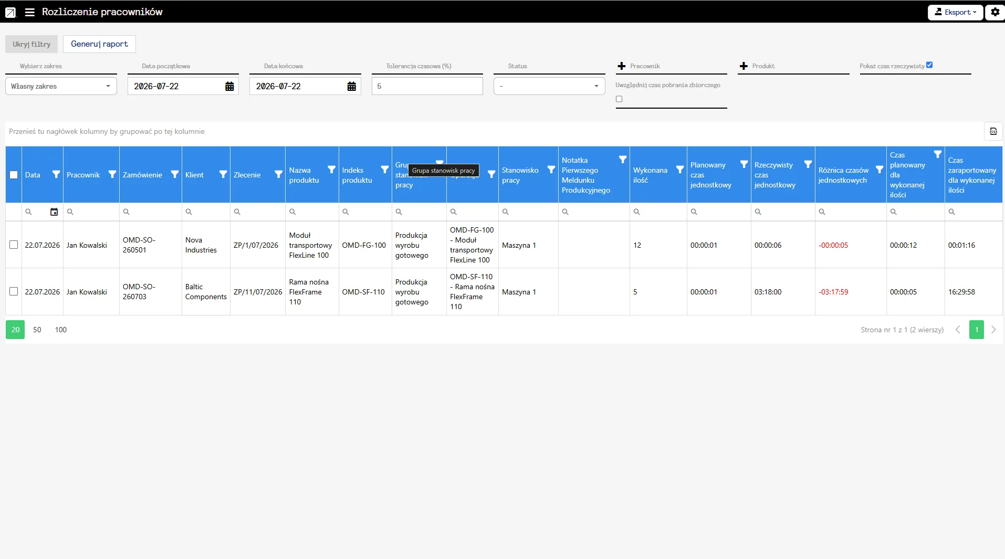Viewport: 1005px width, 559px height.
Task: Go to page 1
Action: tap(977, 330)
